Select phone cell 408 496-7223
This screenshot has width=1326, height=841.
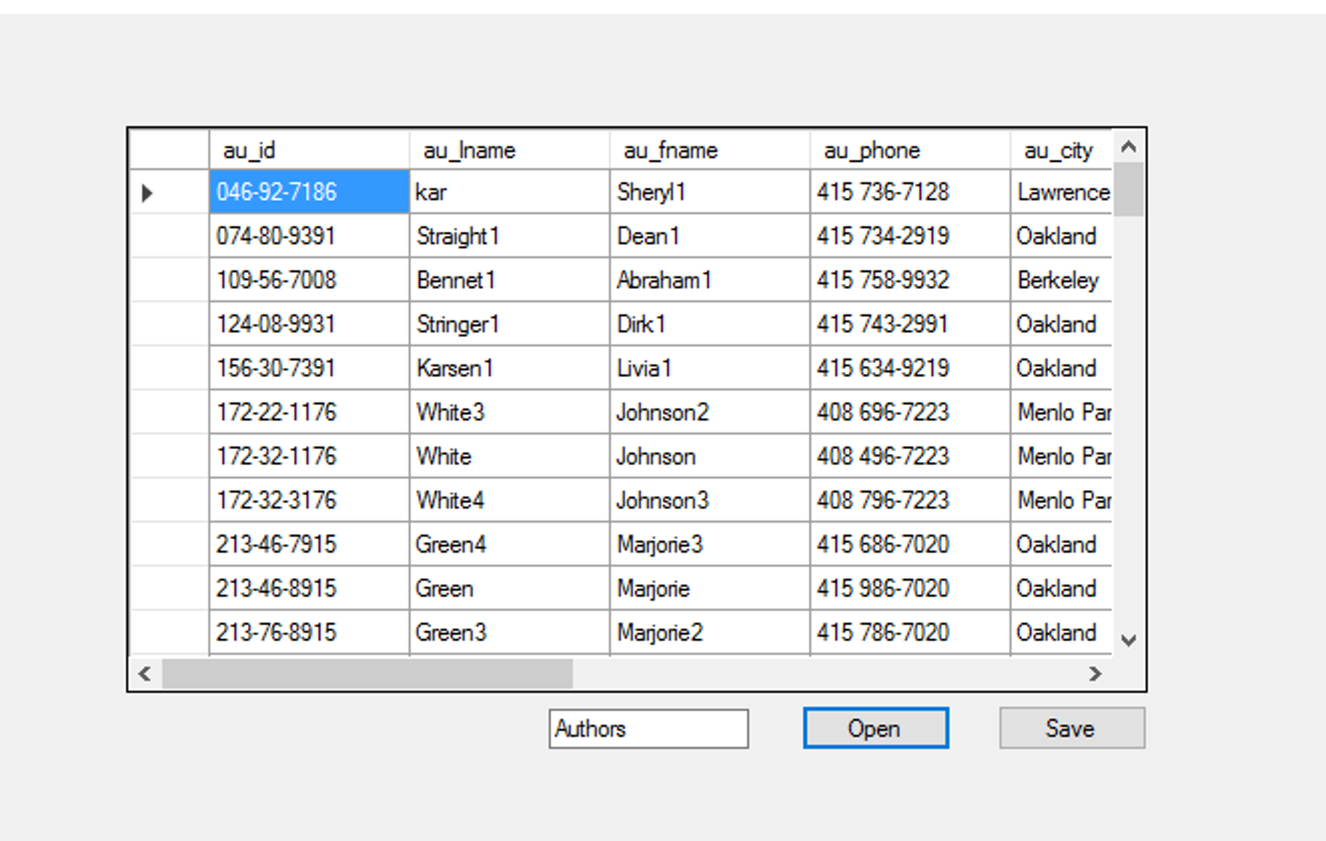909,456
